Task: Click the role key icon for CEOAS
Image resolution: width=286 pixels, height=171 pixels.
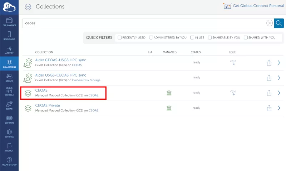Action: (233, 93)
